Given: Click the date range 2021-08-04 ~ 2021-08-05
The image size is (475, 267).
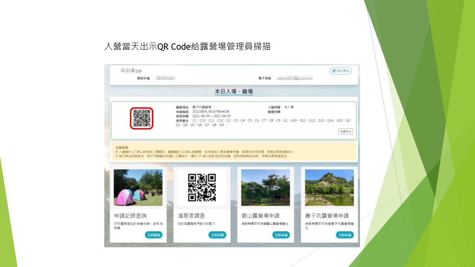Looking at the screenshot, I should pos(212,116).
